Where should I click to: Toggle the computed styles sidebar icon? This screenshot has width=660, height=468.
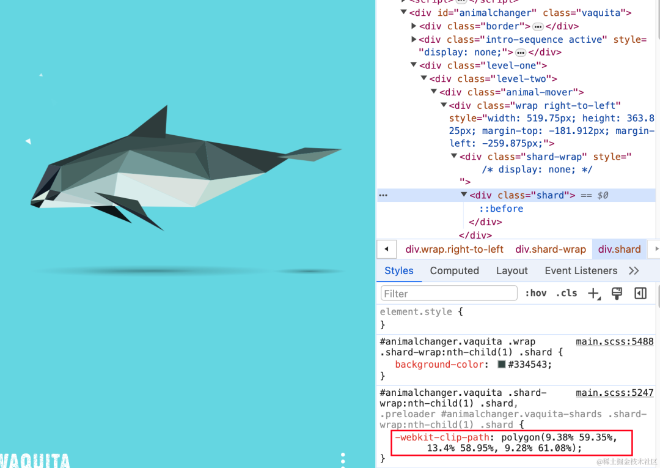click(640, 293)
